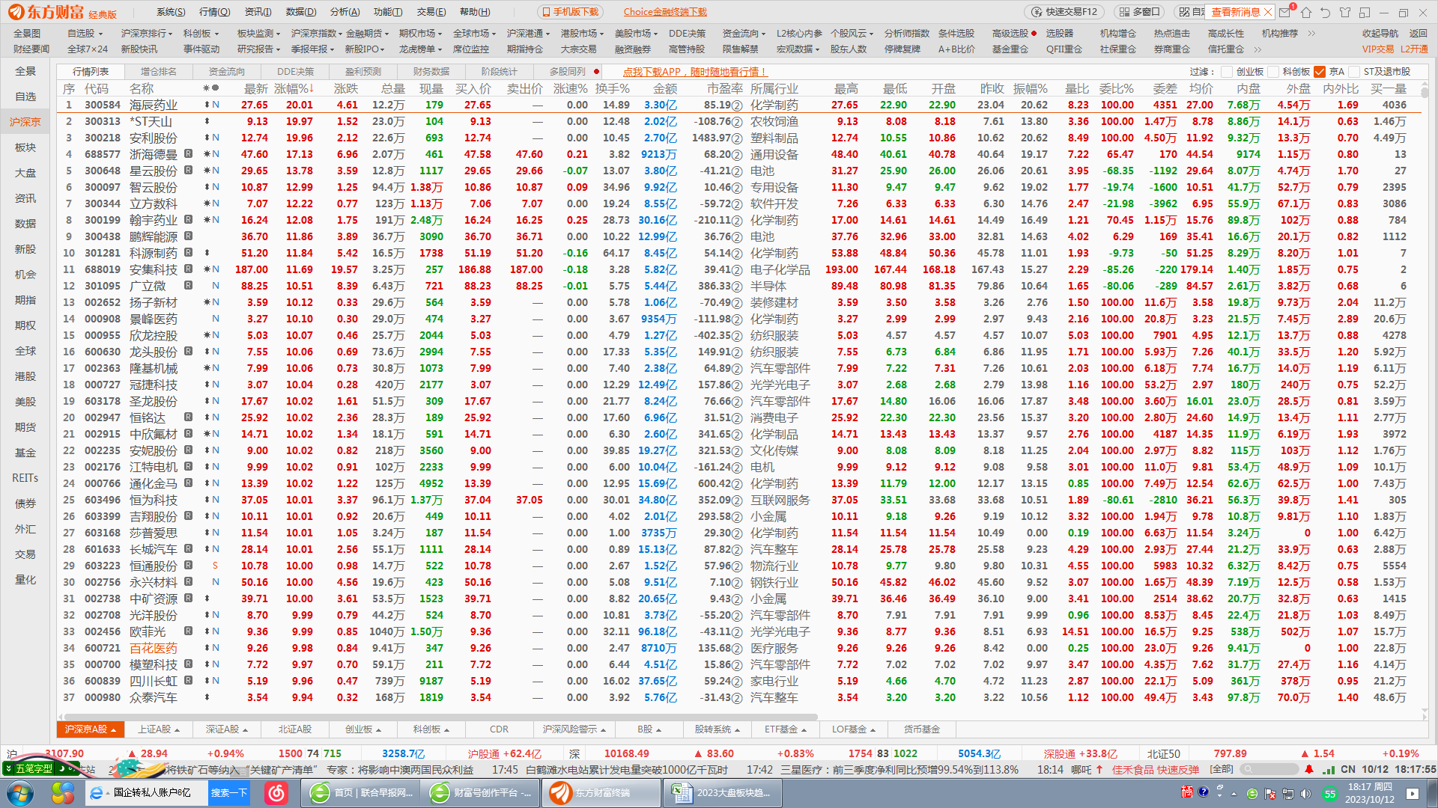Open quick trade 快速交易F12 button
The height and width of the screenshot is (808, 1438).
pos(1064,12)
